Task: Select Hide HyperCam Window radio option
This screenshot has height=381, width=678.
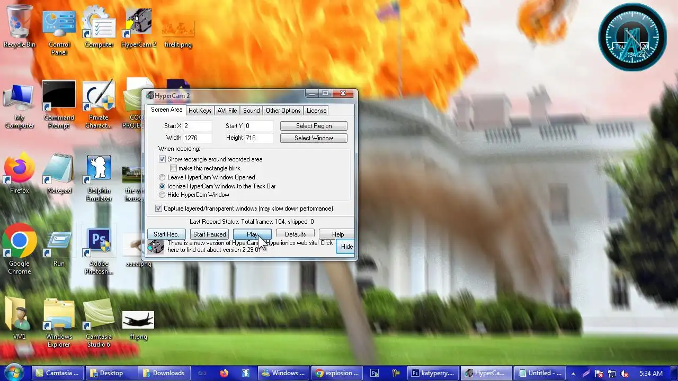Action: click(x=163, y=195)
